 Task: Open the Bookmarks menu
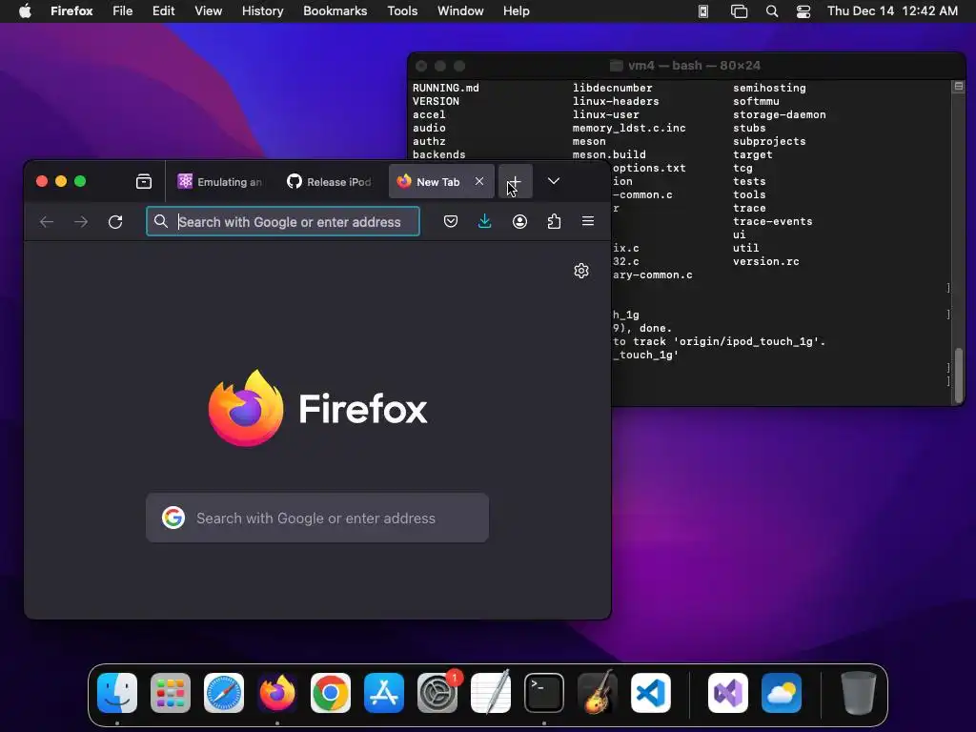[335, 11]
